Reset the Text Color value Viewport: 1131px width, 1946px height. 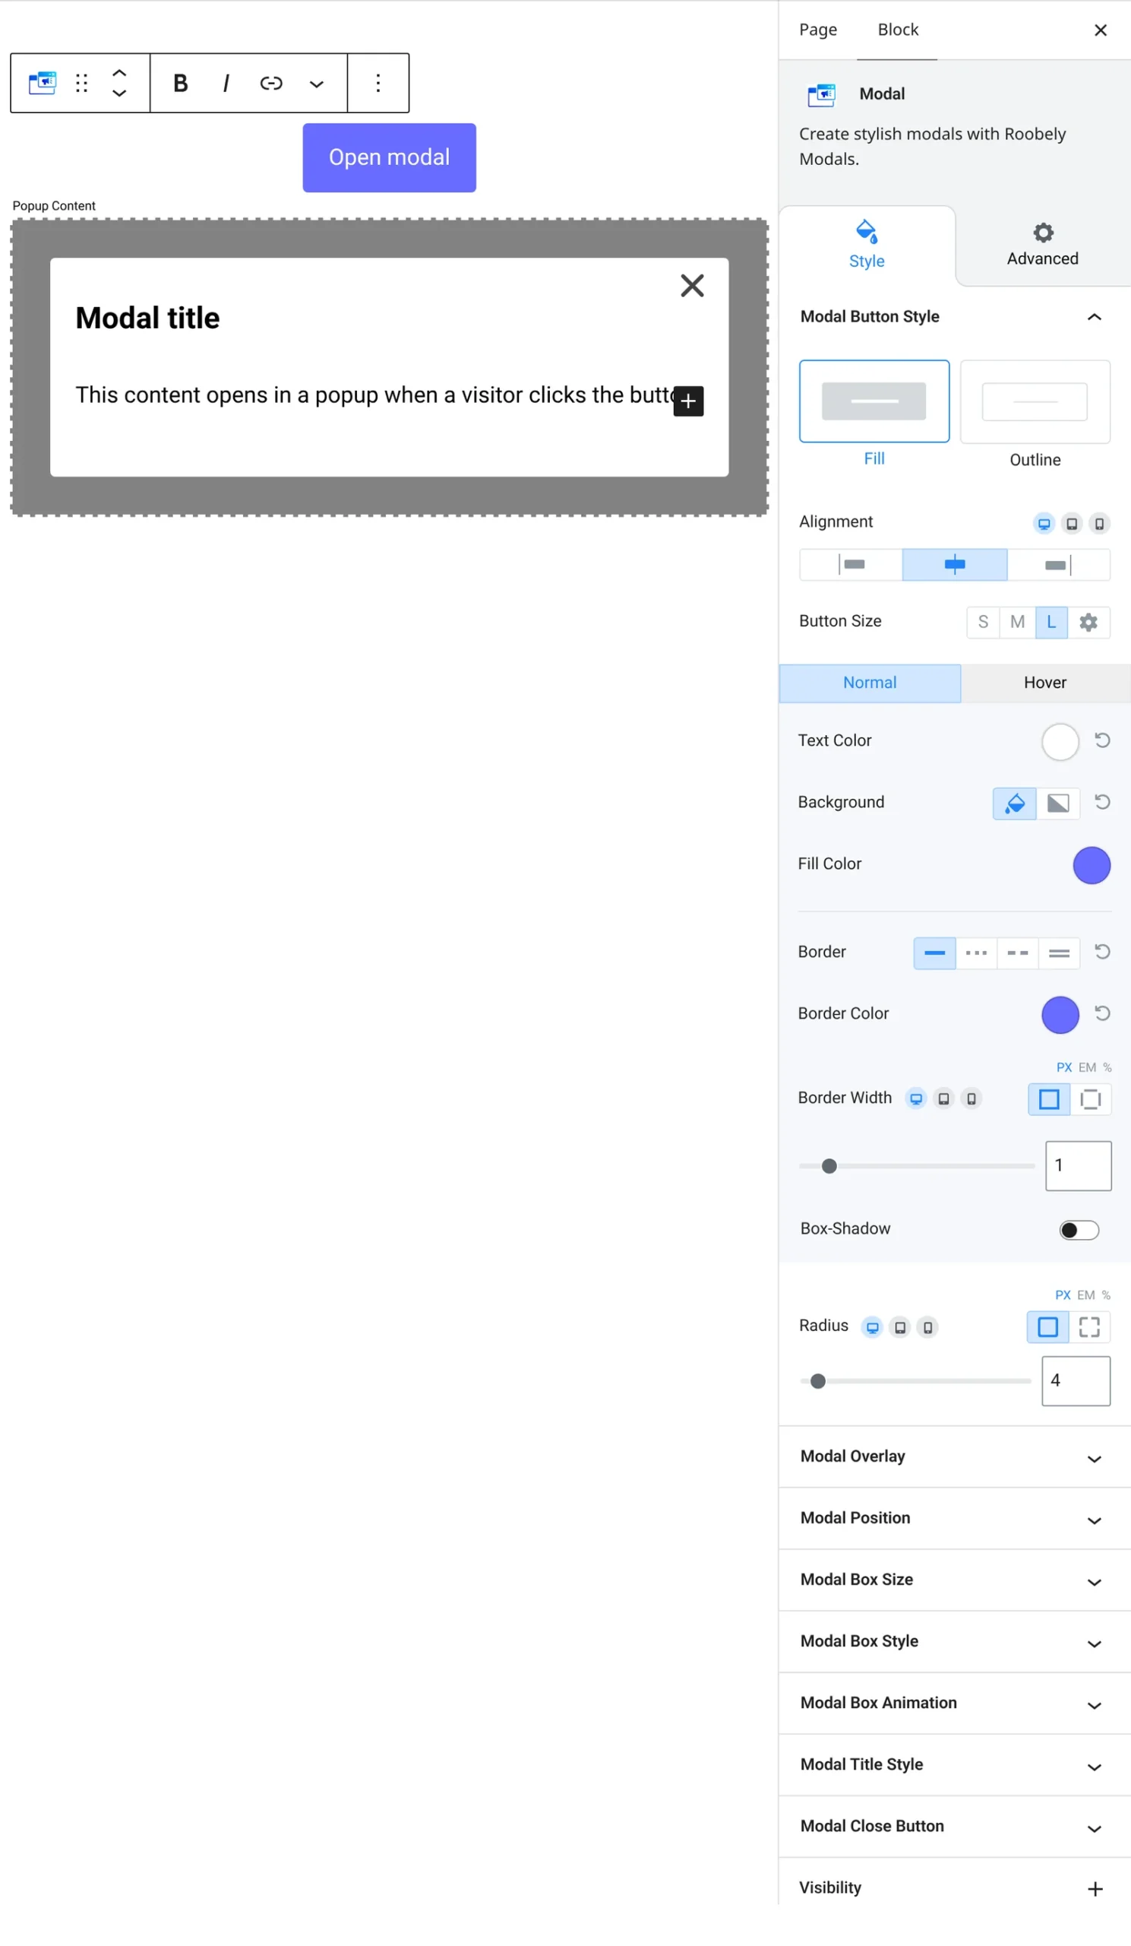[1102, 740]
